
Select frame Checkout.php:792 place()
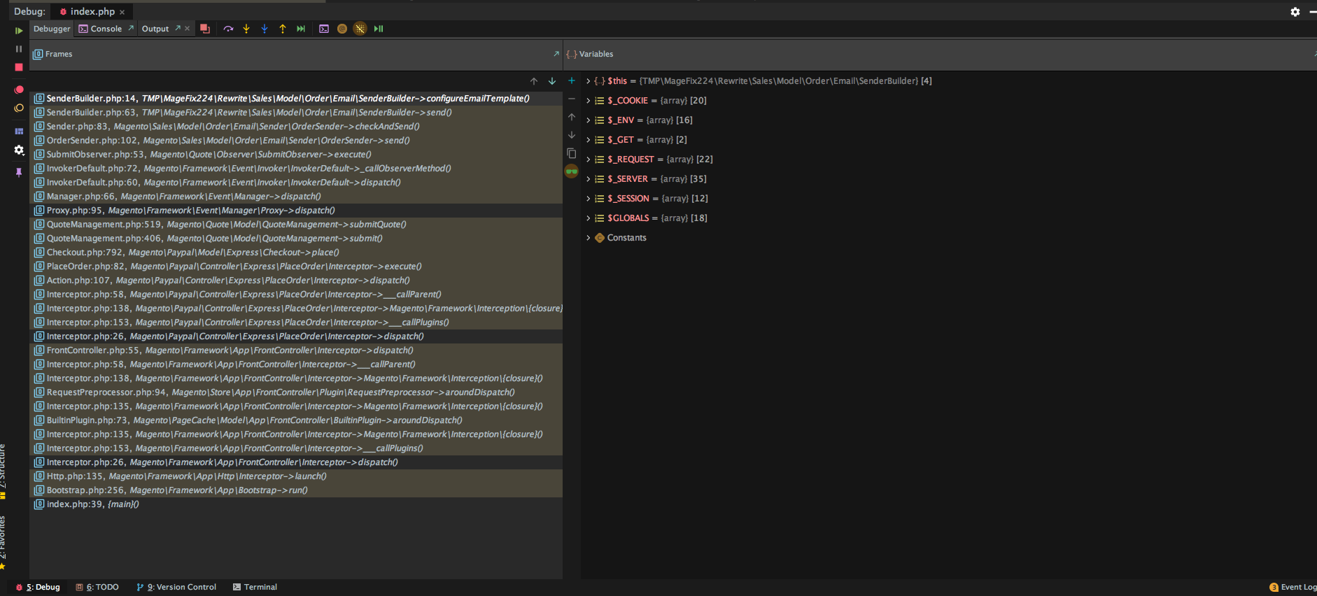coord(297,253)
